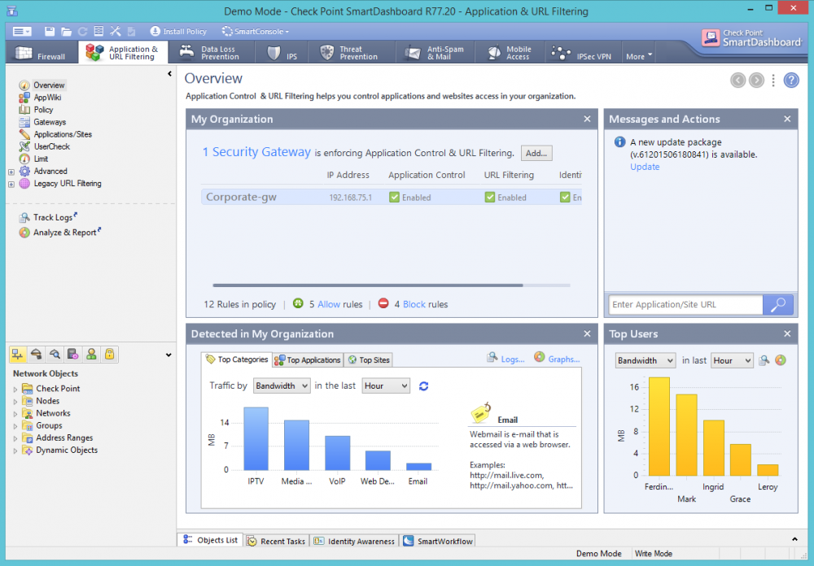The image size is (814, 566).
Task: Toggle Application Control Enabled checkbox for Corporate-gw
Action: 394,197
